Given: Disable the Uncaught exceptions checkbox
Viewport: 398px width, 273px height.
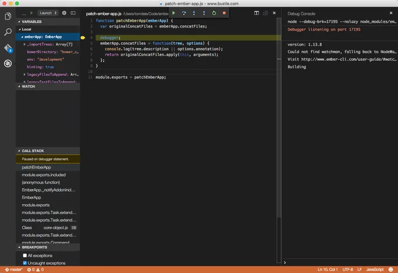Looking at the screenshot, I should tap(25, 263).
